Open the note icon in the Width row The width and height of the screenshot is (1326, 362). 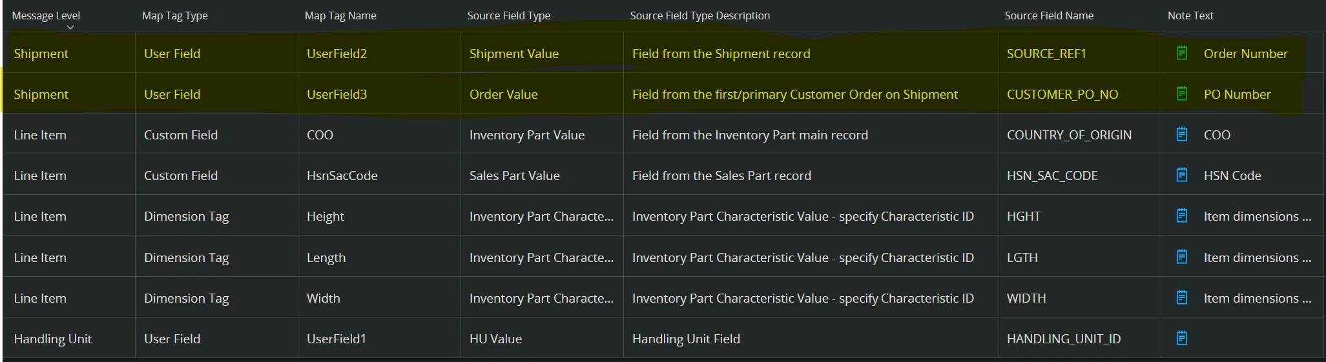pos(1181,298)
